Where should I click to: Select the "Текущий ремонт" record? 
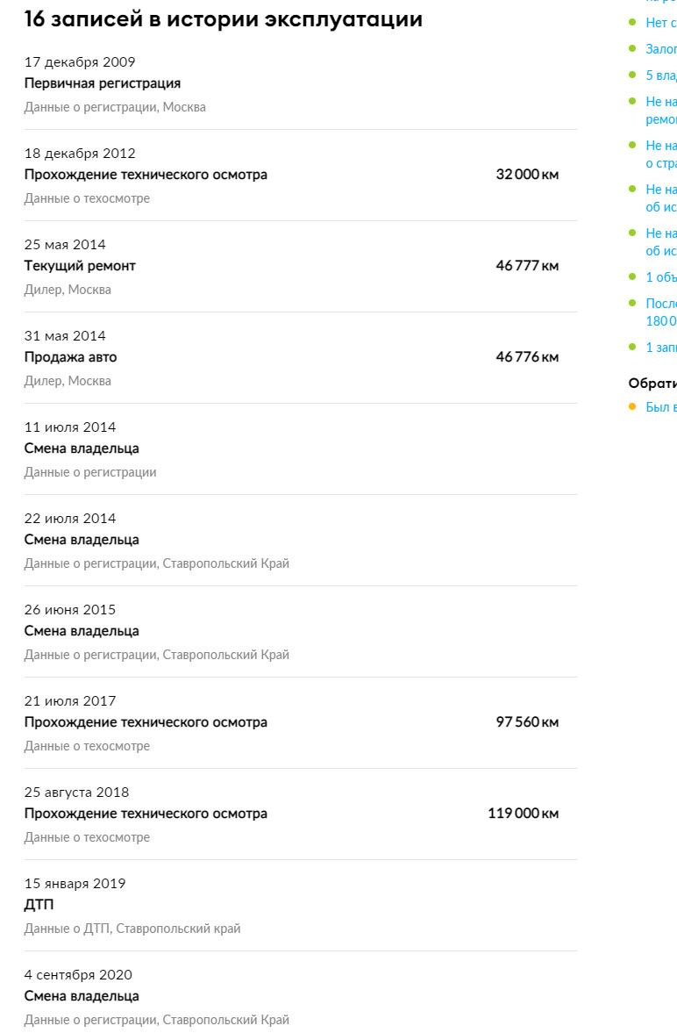[x=80, y=266]
